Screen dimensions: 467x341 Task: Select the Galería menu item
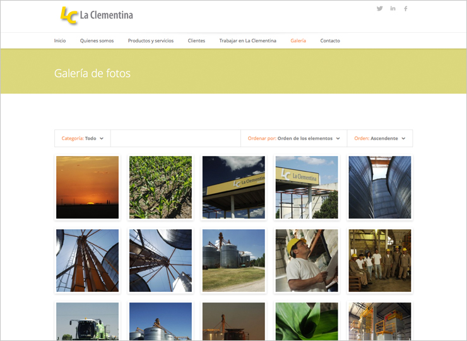tap(298, 40)
